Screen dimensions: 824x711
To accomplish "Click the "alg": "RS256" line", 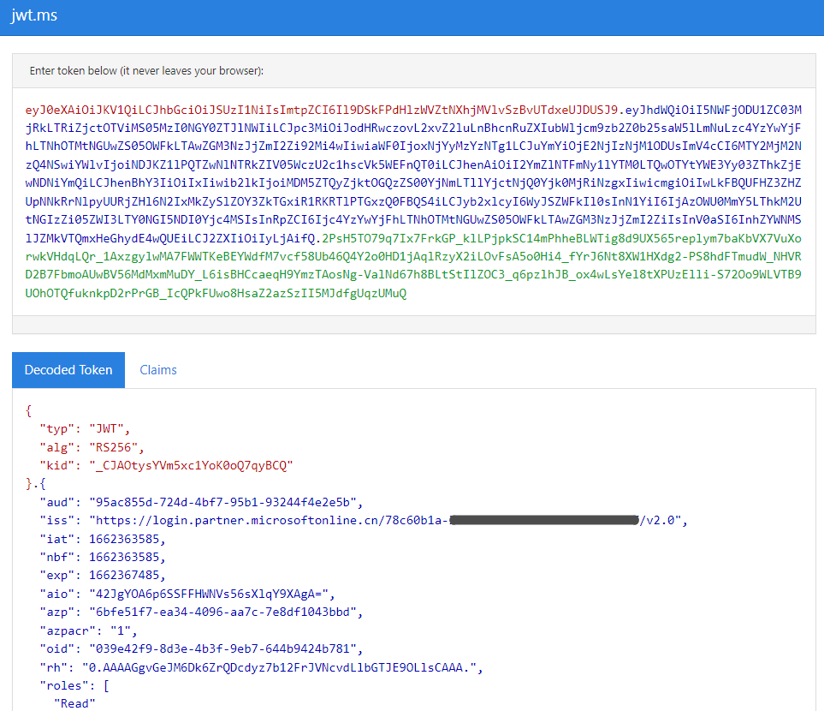I will [92, 447].
